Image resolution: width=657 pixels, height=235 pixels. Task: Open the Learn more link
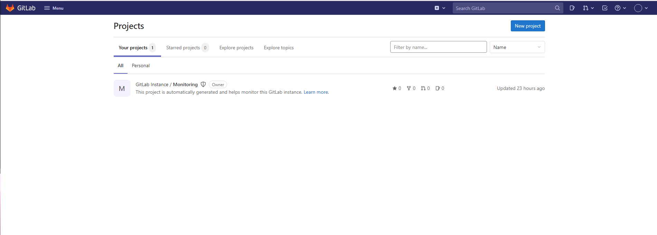coord(316,92)
